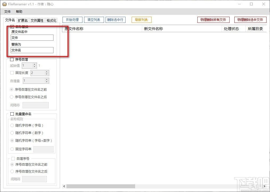Select 随机字符串（数字）option
Image resolution: width=270 pixels, height=192 pixels.
tap(27, 133)
